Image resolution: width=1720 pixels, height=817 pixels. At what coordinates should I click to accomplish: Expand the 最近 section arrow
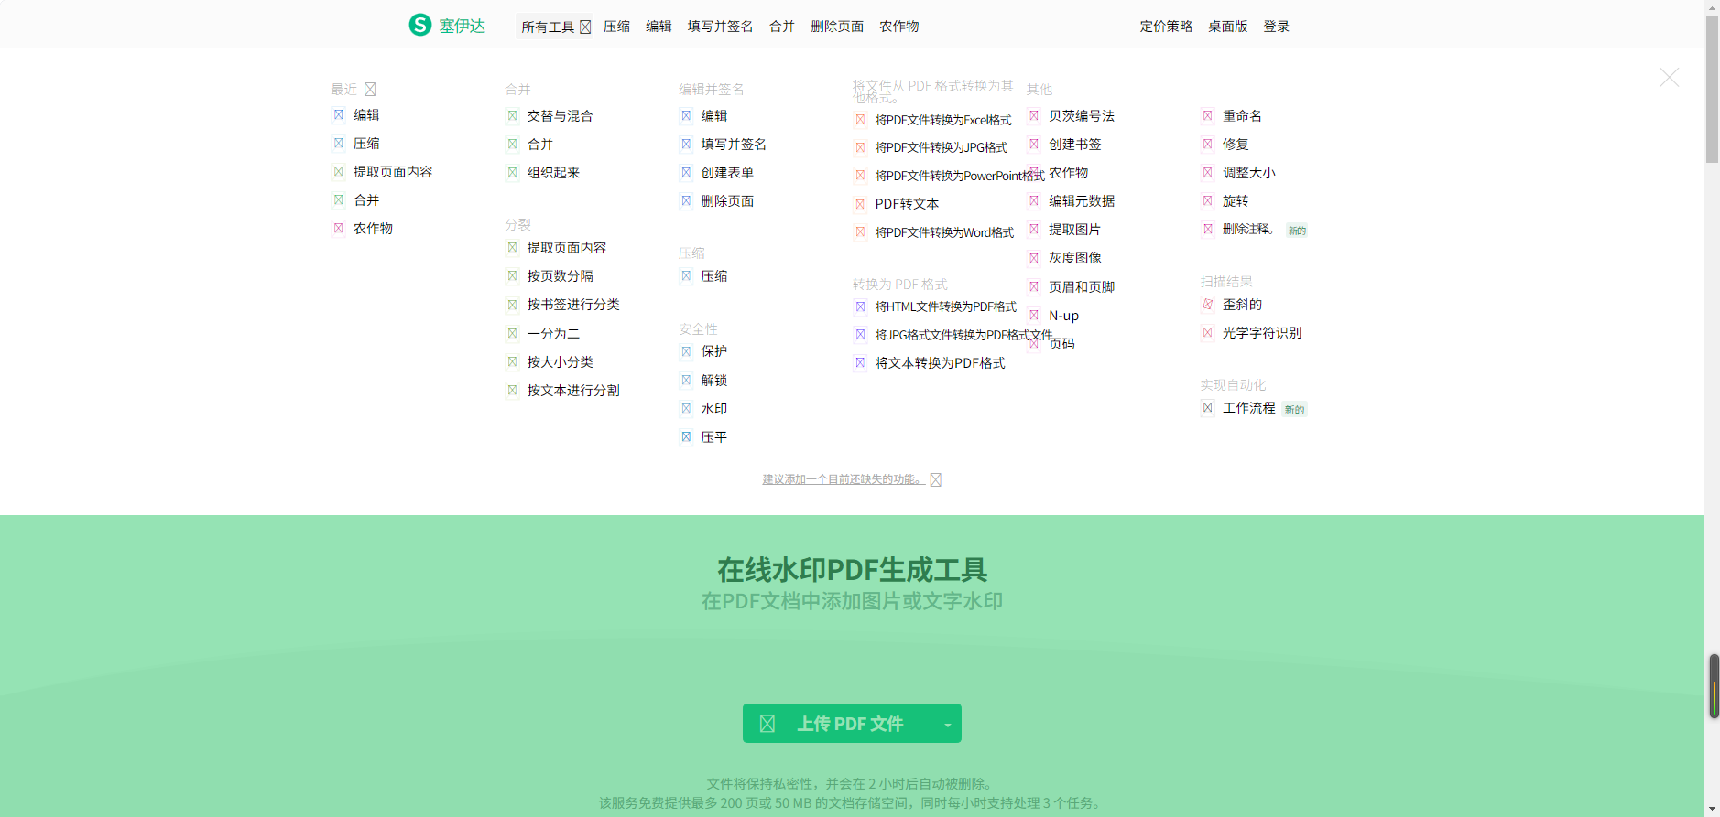[x=370, y=90]
